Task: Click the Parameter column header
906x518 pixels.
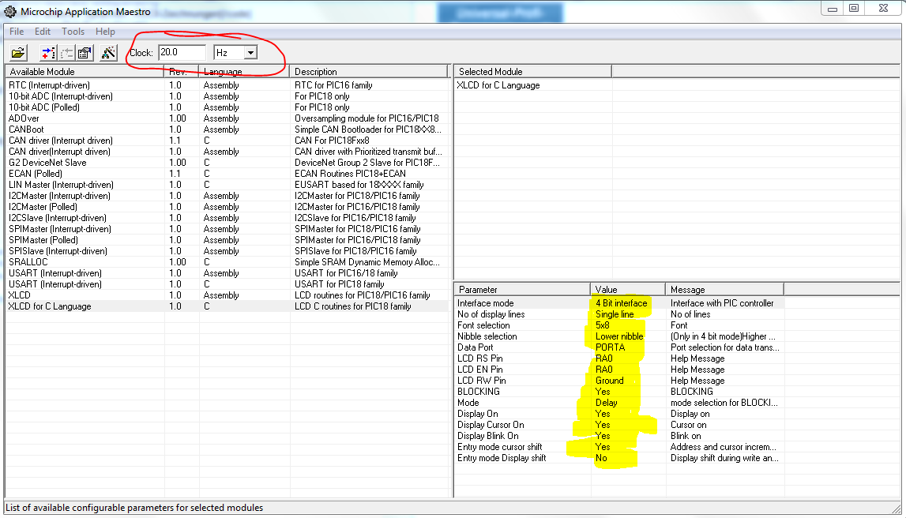Action: (x=522, y=289)
